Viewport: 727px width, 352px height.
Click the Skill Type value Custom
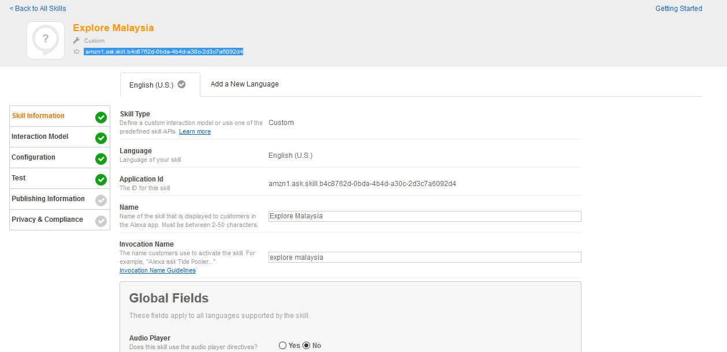coord(281,123)
